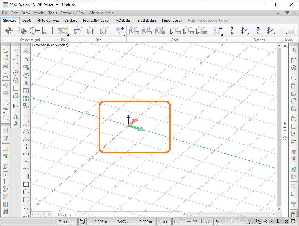The height and width of the screenshot is (226, 299).
Task: Click the Find binoculars icon
Action: click(x=6, y=212)
